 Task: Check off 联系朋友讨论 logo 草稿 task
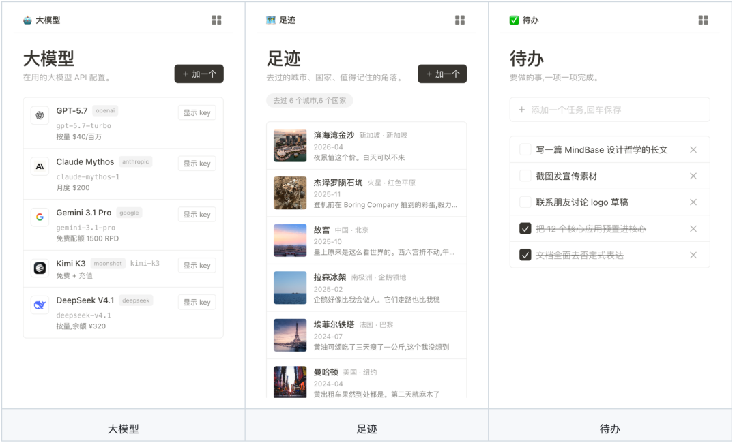coord(525,202)
